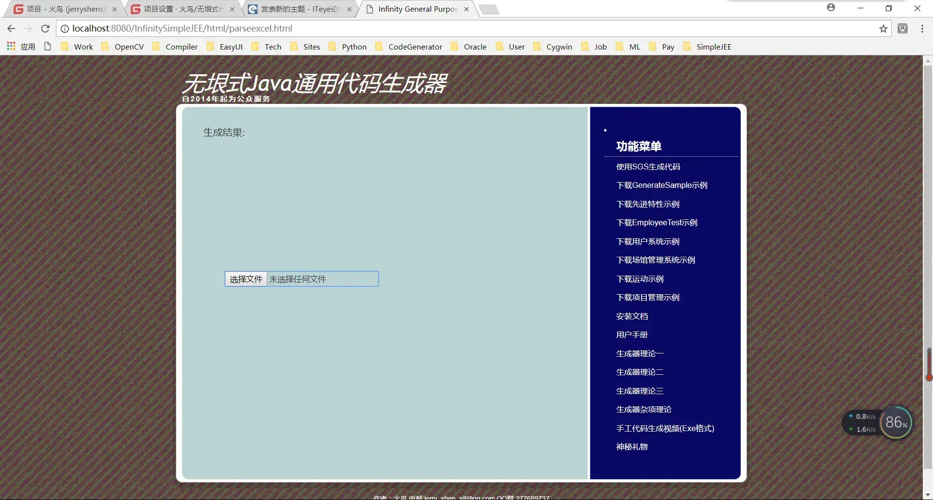This screenshot has width=933, height=500.
Task: Click the 选择文件 file chooser button
Action: click(246, 279)
